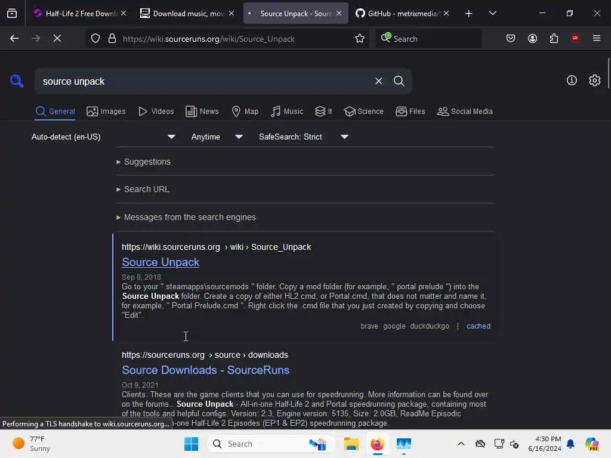Viewport: 611px width, 458px height.
Task: Select the News search category
Action: coord(202,112)
